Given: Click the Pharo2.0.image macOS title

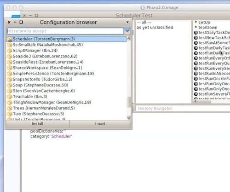Looking at the screenshot, I should (162, 7).
